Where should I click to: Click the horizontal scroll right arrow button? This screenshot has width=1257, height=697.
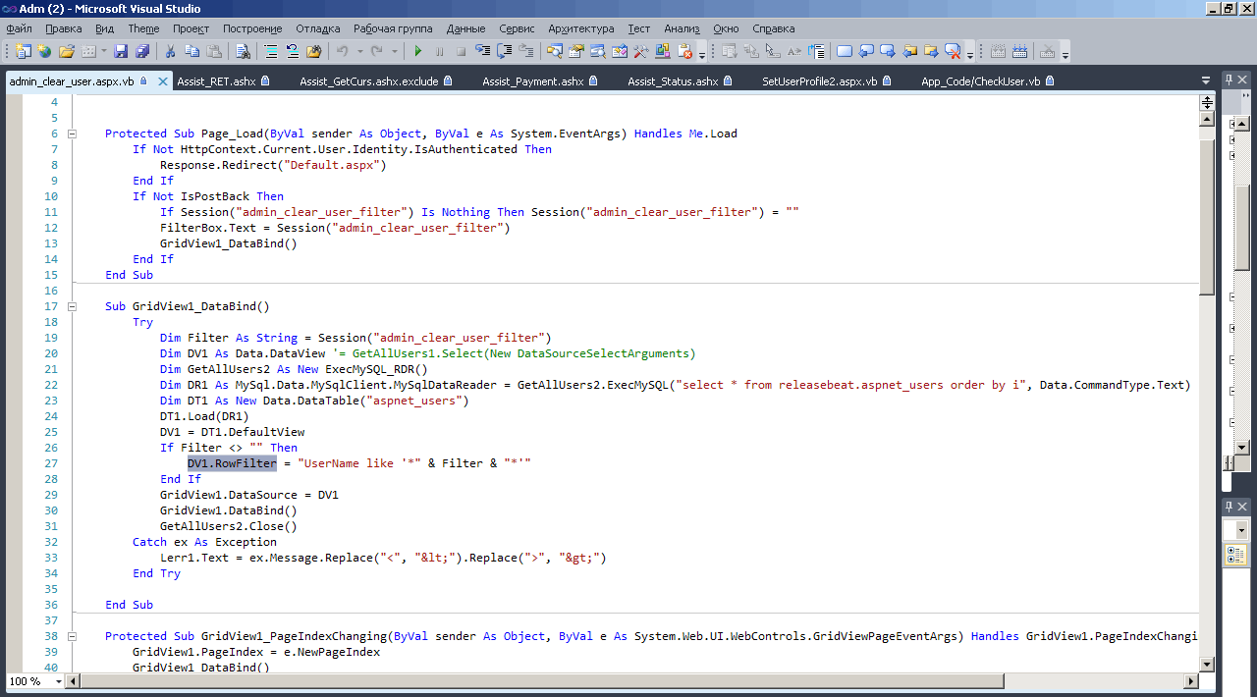[1192, 681]
